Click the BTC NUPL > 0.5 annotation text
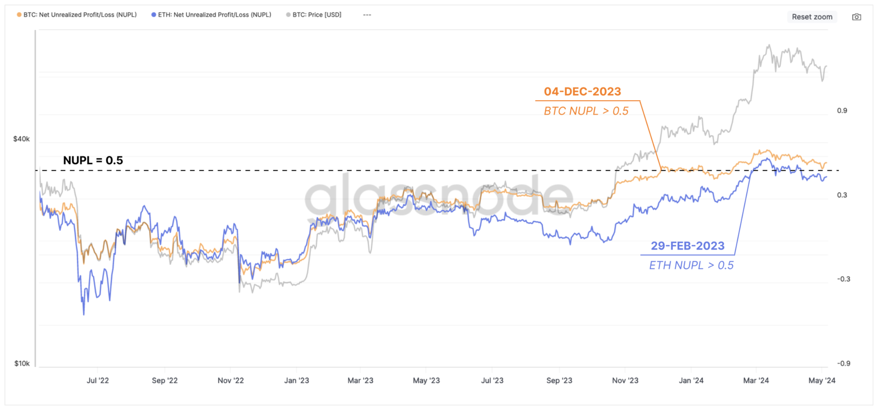Image resolution: width=878 pixels, height=410 pixels. pyautogui.click(x=586, y=111)
